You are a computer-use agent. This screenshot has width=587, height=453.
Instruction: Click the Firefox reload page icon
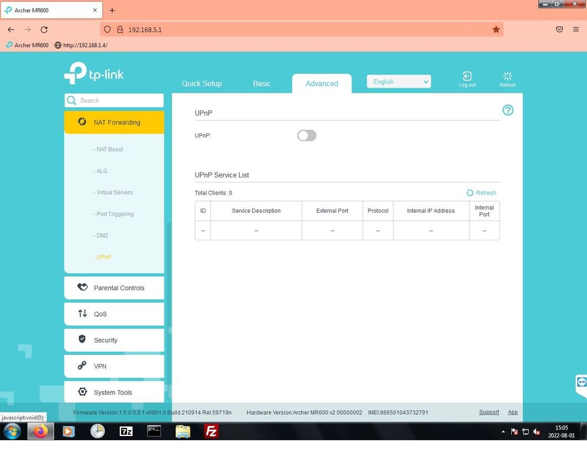[44, 29]
